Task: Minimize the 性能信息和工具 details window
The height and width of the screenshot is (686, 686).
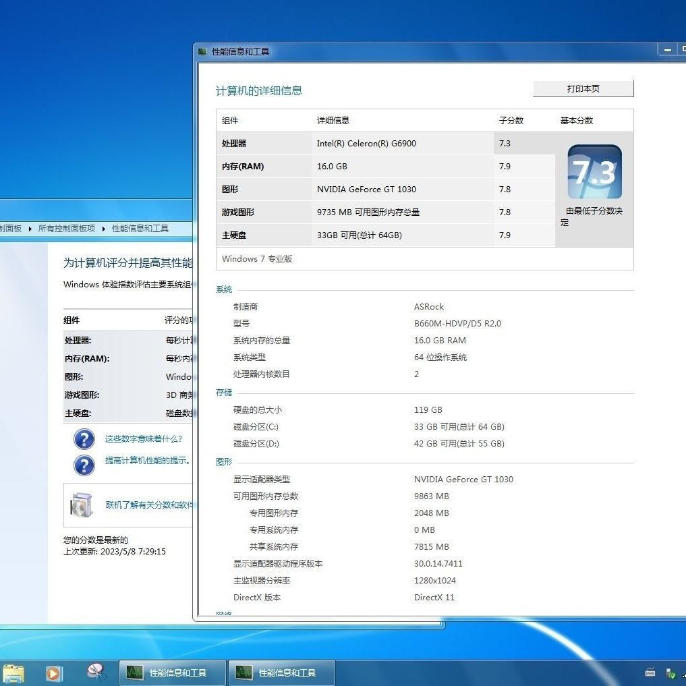Action: tap(667, 50)
